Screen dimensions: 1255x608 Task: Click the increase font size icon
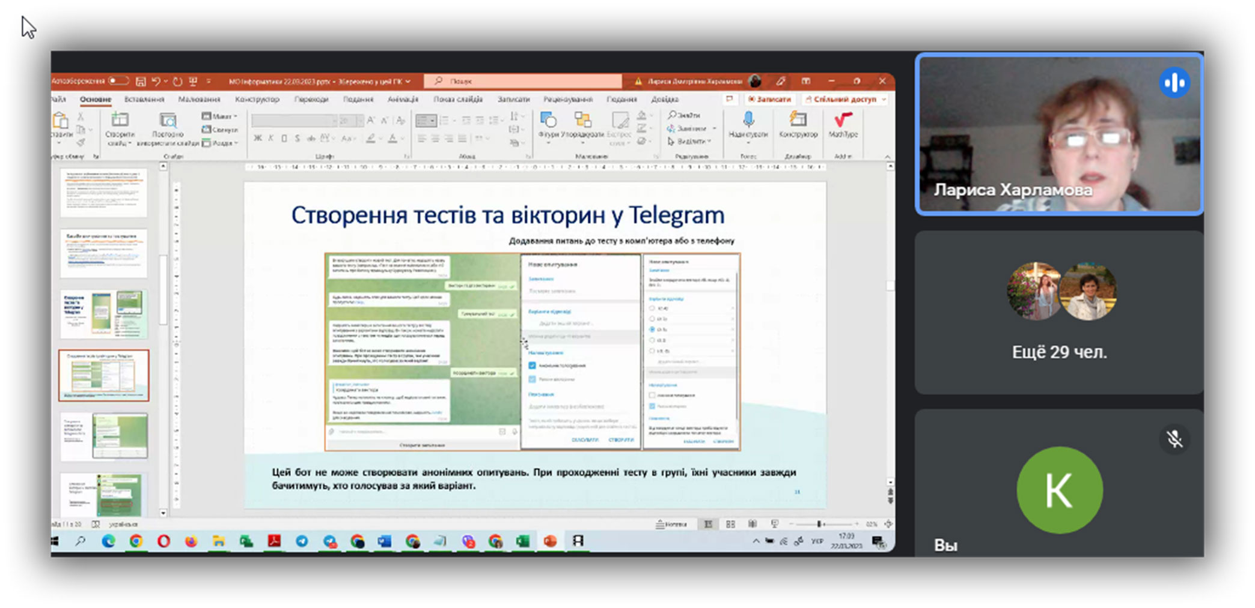[371, 121]
